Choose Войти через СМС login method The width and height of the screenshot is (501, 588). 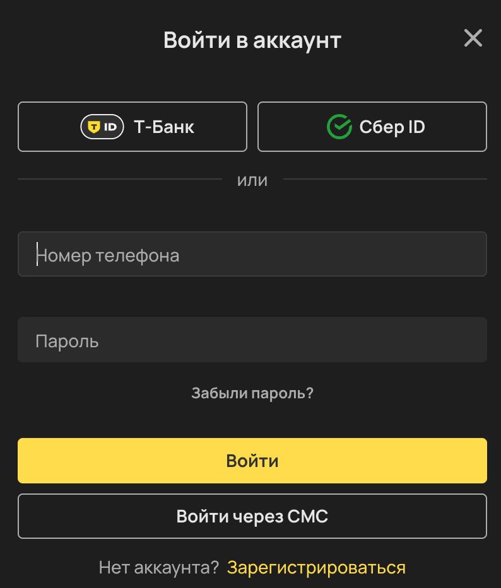pyautogui.click(x=252, y=516)
